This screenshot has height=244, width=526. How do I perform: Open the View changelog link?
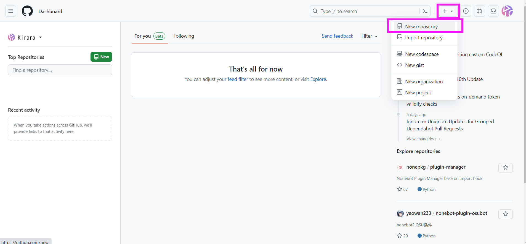[x=423, y=139]
